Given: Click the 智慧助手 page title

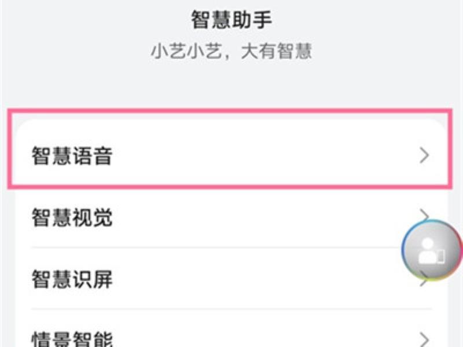Looking at the screenshot, I should click(231, 20).
